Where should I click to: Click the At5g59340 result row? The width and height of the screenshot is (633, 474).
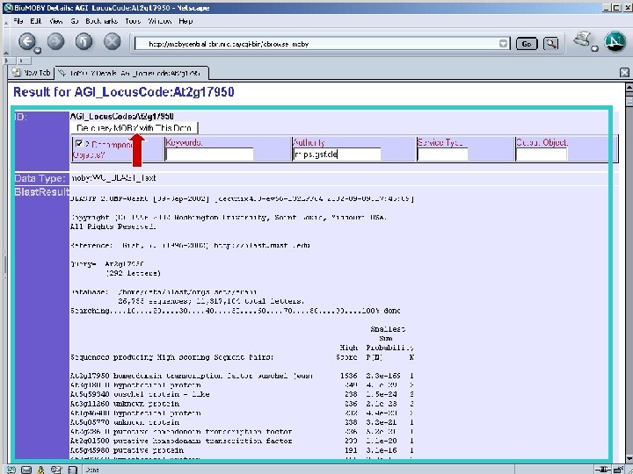(x=242, y=394)
